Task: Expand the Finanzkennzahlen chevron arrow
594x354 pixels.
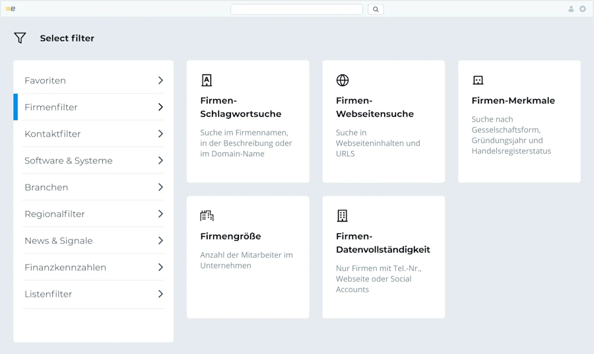Action: pos(160,268)
